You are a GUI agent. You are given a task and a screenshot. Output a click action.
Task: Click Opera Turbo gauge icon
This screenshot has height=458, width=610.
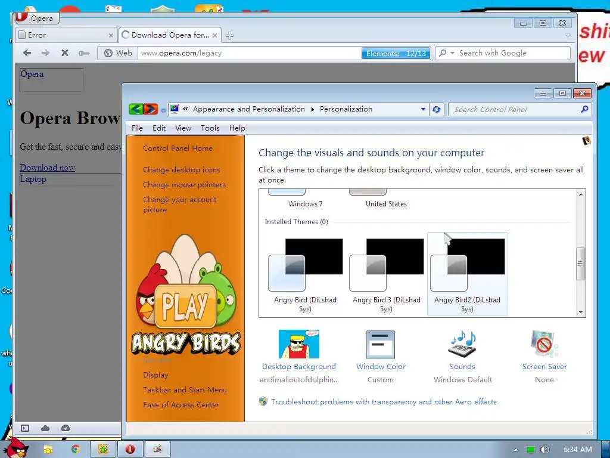(66, 428)
